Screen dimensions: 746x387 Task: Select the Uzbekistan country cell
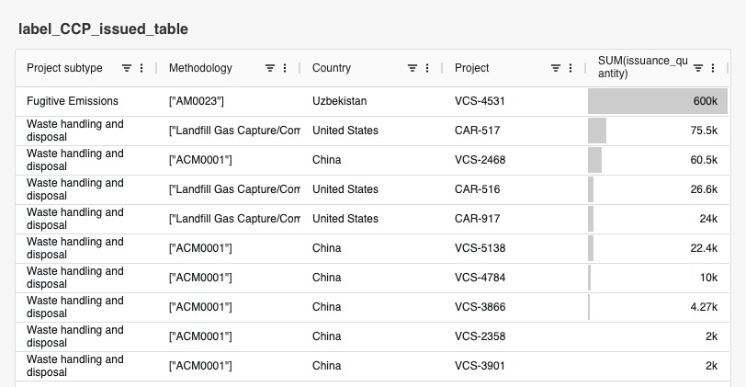(339, 101)
